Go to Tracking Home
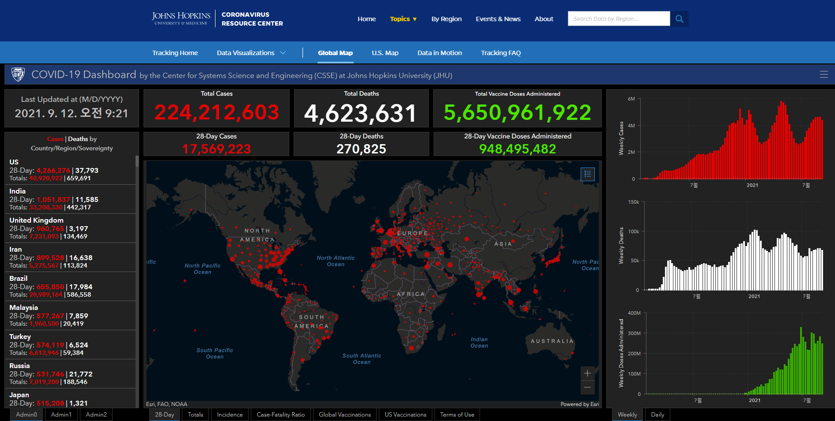The height and width of the screenshot is (421, 835). [175, 53]
